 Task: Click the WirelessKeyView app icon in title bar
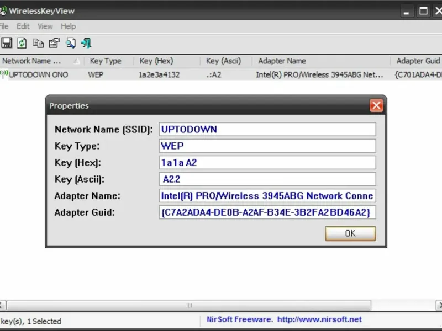point(3,11)
